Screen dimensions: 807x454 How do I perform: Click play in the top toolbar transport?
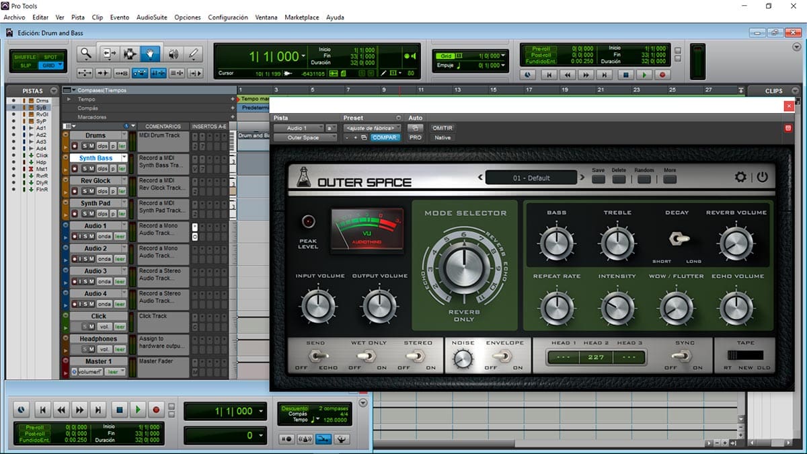pyautogui.click(x=644, y=75)
